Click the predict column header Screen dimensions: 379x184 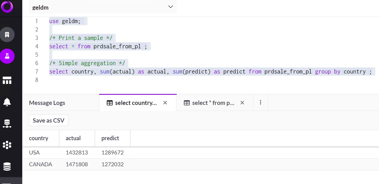pyautogui.click(x=110, y=138)
